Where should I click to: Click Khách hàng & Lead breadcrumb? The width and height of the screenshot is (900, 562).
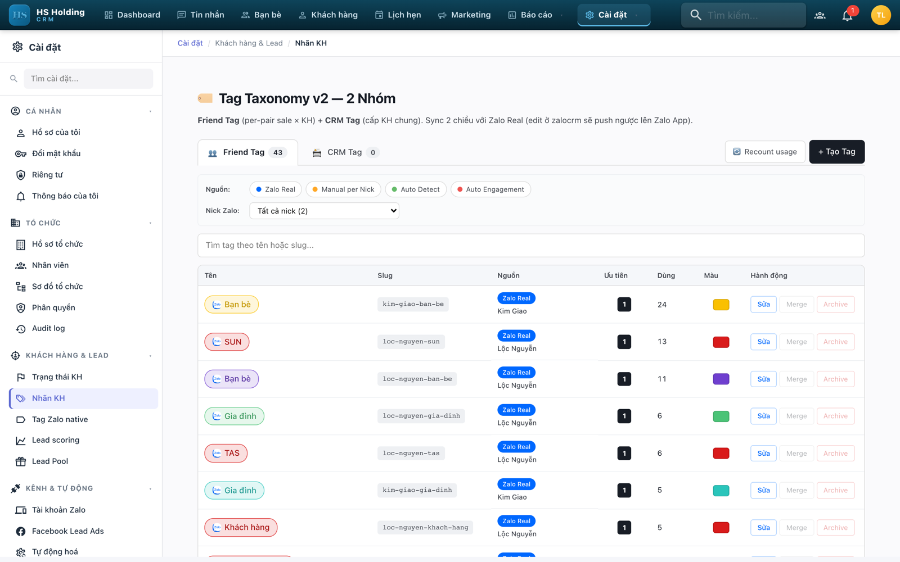(x=249, y=43)
